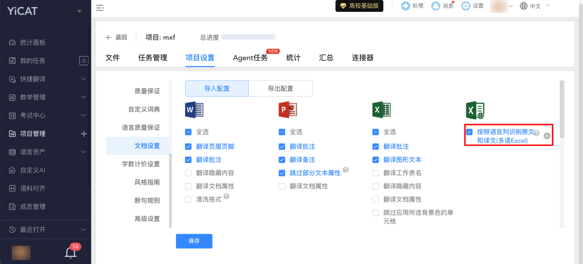The image size is (583, 264).
Task: Open gear settings for 多语Excel option
Action: [x=546, y=136]
